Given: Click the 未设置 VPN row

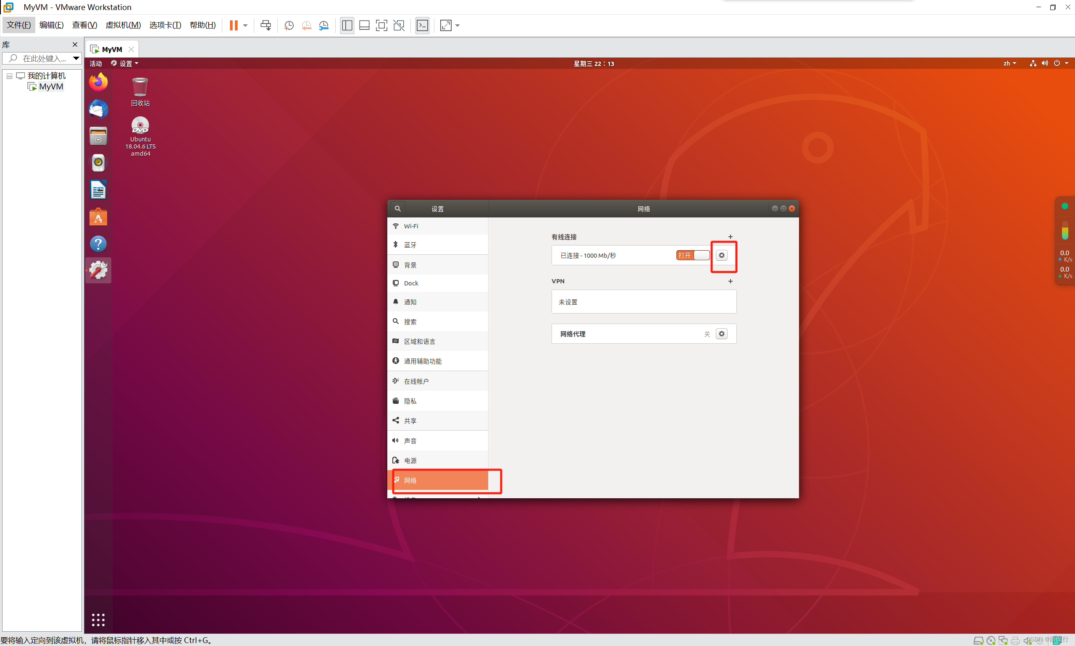Looking at the screenshot, I should (644, 302).
